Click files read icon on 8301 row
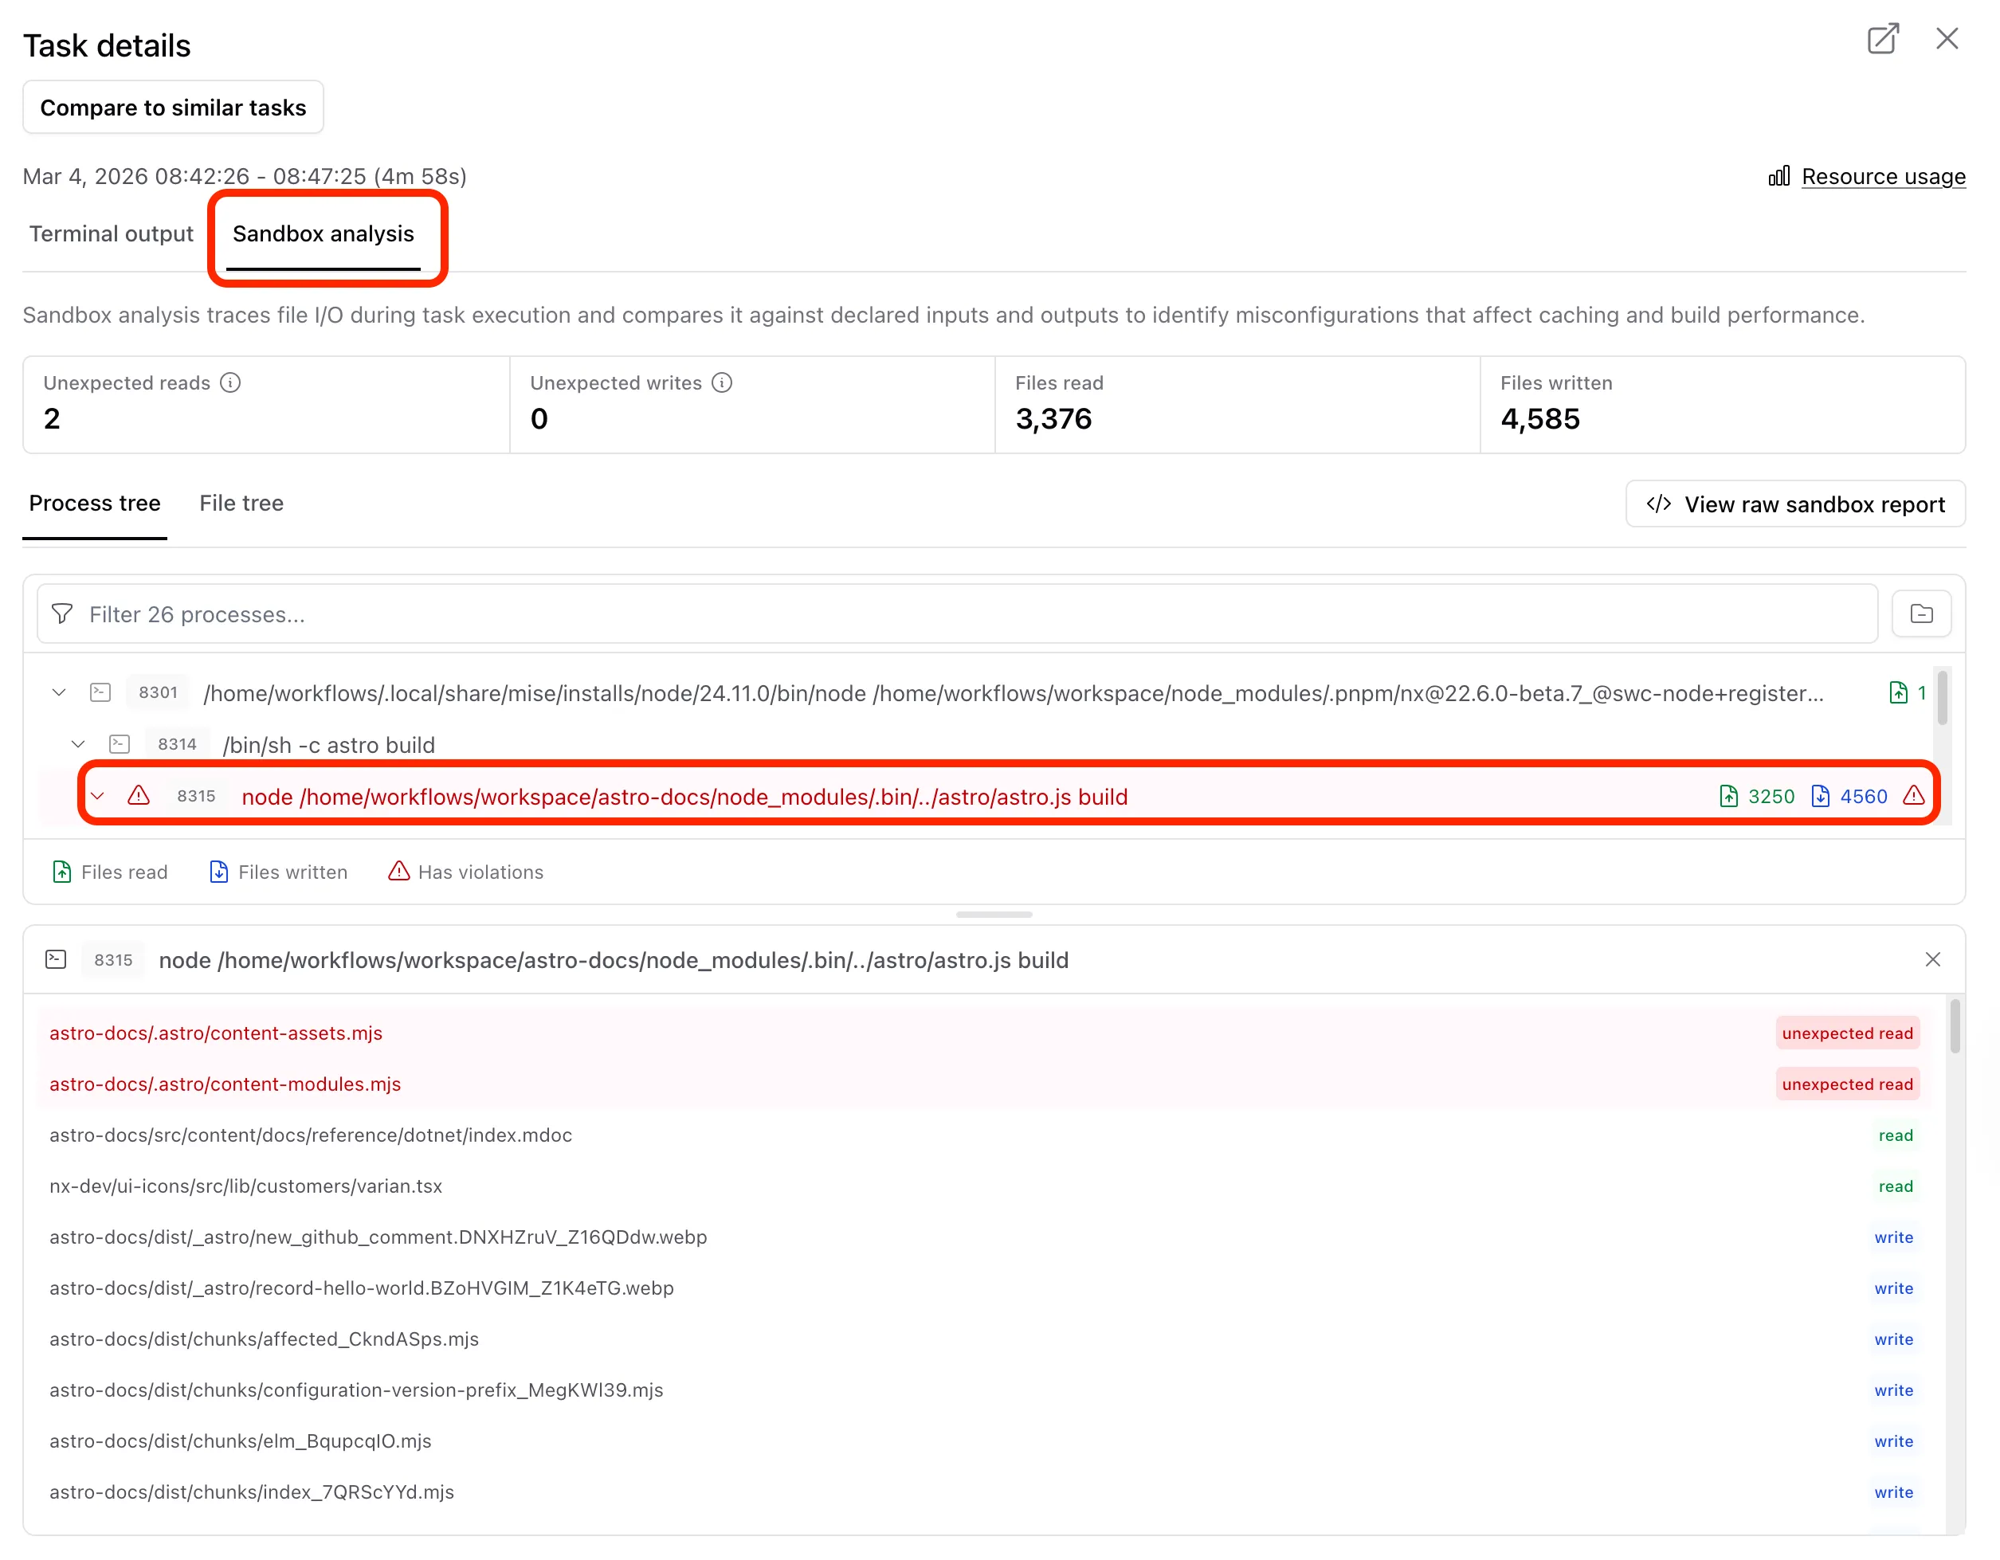The width and height of the screenshot is (2000, 1560). coord(1898,693)
